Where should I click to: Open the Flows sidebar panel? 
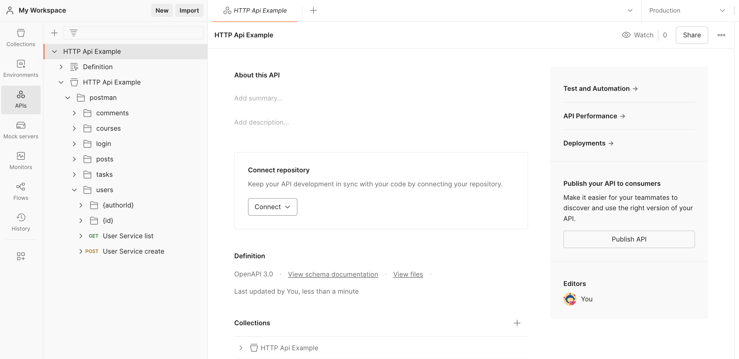pyautogui.click(x=21, y=192)
